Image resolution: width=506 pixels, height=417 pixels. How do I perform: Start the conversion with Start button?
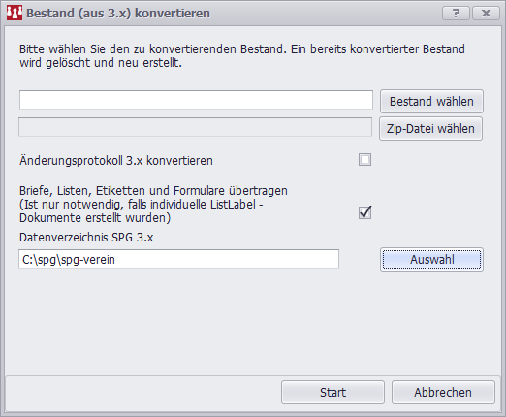pos(332,392)
